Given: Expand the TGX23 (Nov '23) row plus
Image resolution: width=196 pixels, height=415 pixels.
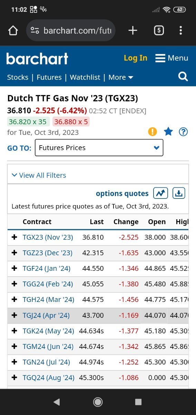Looking at the screenshot, I should [x=14, y=237].
